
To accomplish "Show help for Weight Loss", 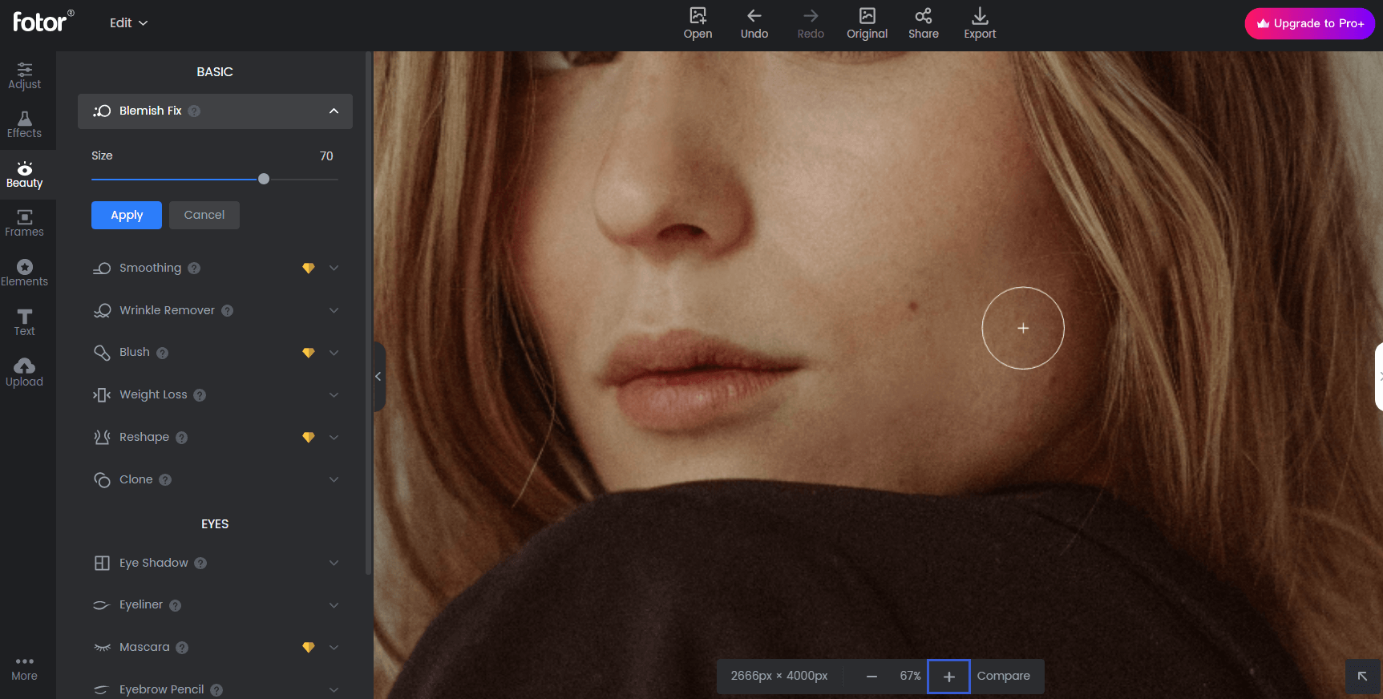I will [x=200, y=395].
